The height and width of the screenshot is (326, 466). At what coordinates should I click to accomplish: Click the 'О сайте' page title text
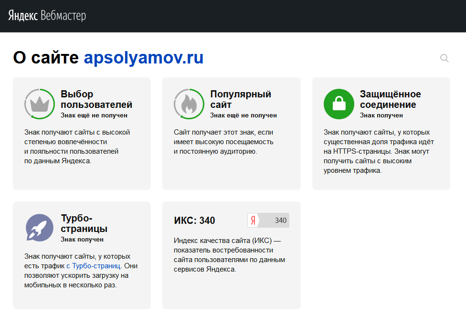pyautogui.click(x=46, y=58)
